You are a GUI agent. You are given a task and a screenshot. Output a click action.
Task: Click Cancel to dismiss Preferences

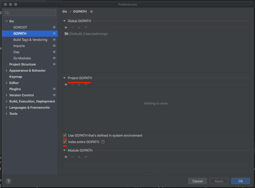197,181
